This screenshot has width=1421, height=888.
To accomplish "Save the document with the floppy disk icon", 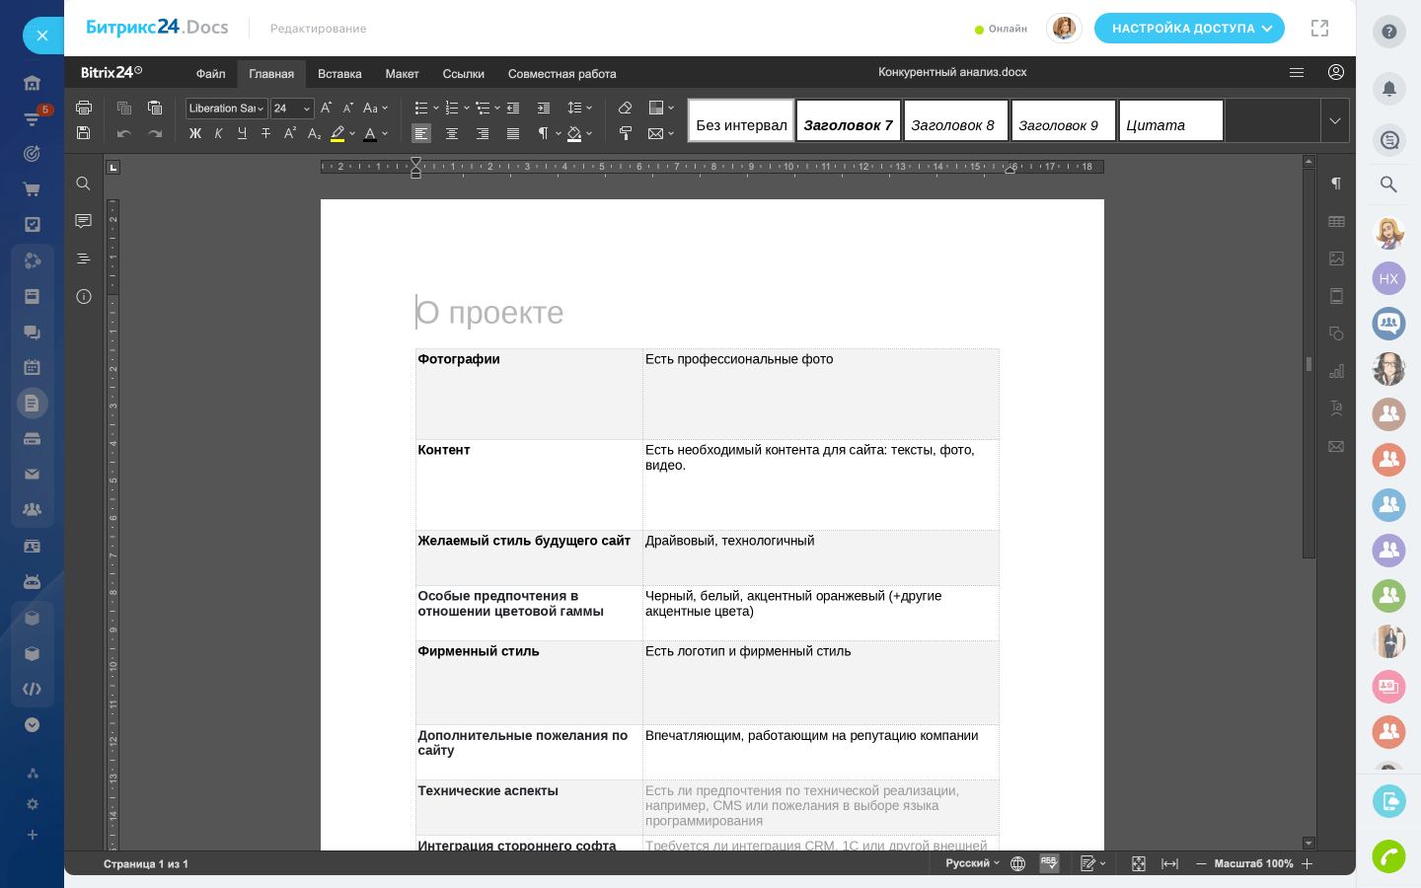I will pos(84,133).
